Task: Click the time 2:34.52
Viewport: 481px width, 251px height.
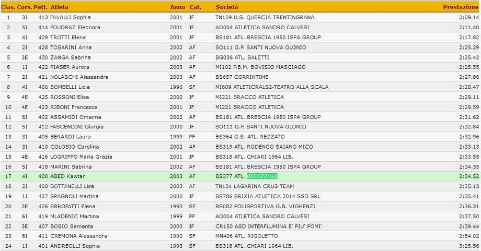Action: pyautogui.click(x=469, y=176)
